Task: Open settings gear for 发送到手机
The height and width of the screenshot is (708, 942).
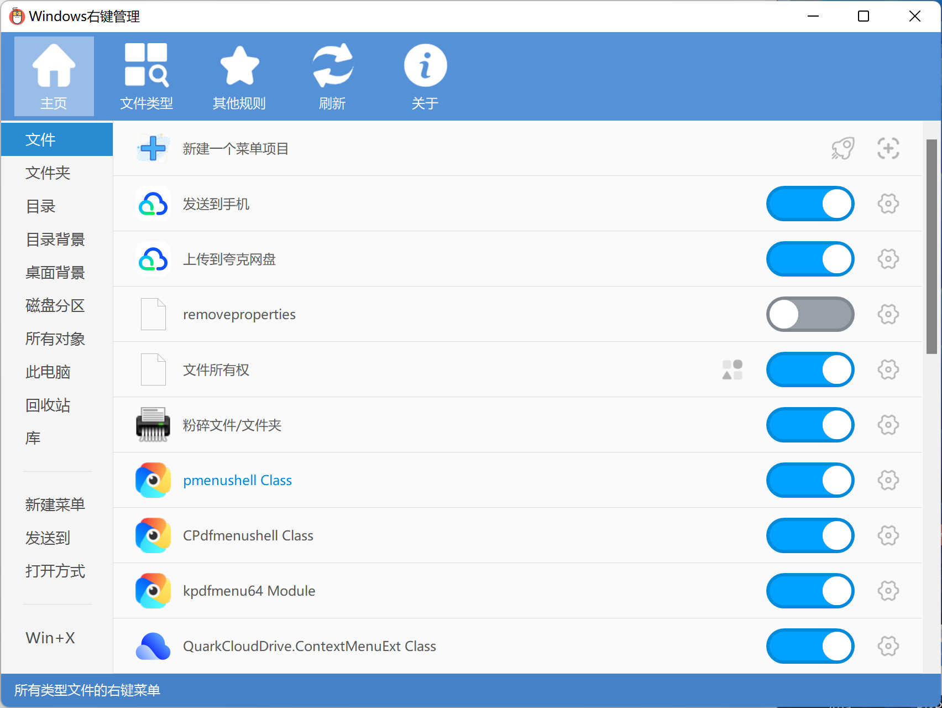Action: coord(888,204)
